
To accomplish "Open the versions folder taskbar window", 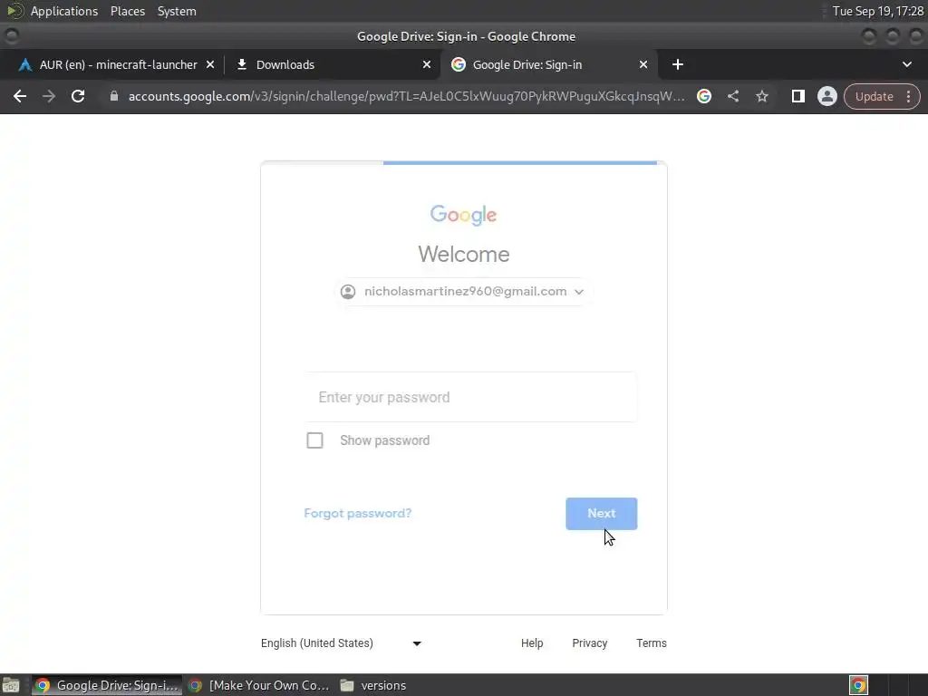I will click(x=374, y=685).
